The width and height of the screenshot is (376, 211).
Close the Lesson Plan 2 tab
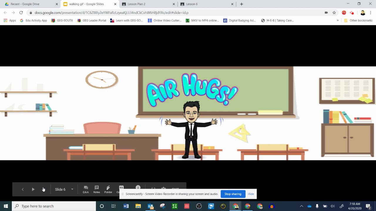coord(174,4)
